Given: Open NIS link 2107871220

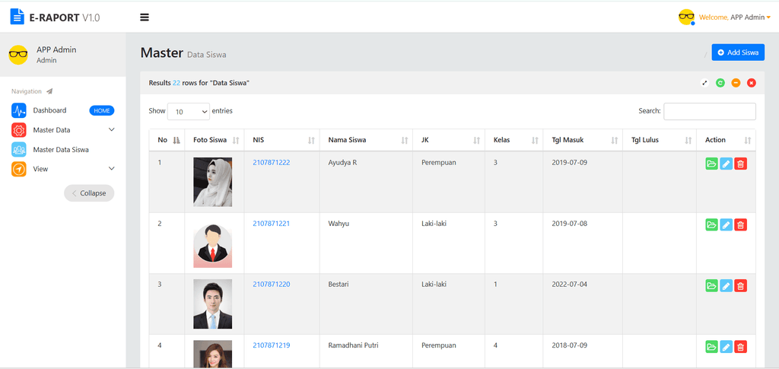Looking at the screenshot, I should [272, 285].
